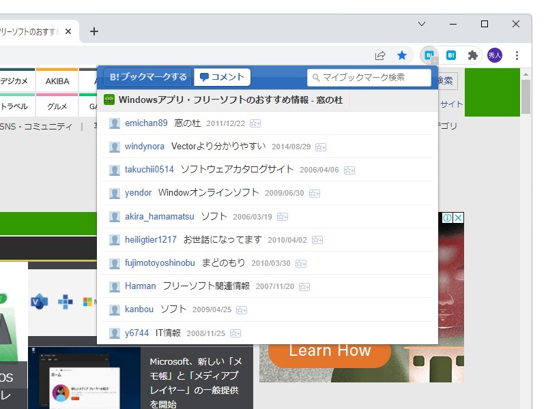Select the AKIBA category tab
This screenshot has width=546, height=409.
pyautogui.click(x=57, y=81)
